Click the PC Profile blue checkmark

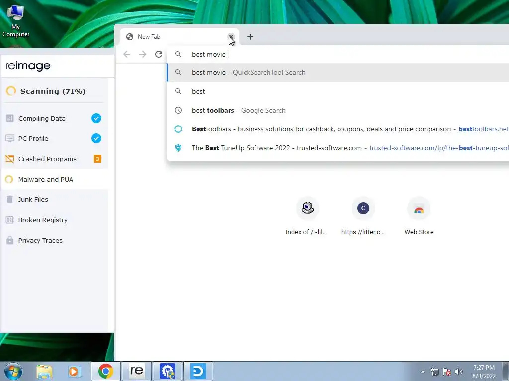pyautogui.click(x=96, y=139)
